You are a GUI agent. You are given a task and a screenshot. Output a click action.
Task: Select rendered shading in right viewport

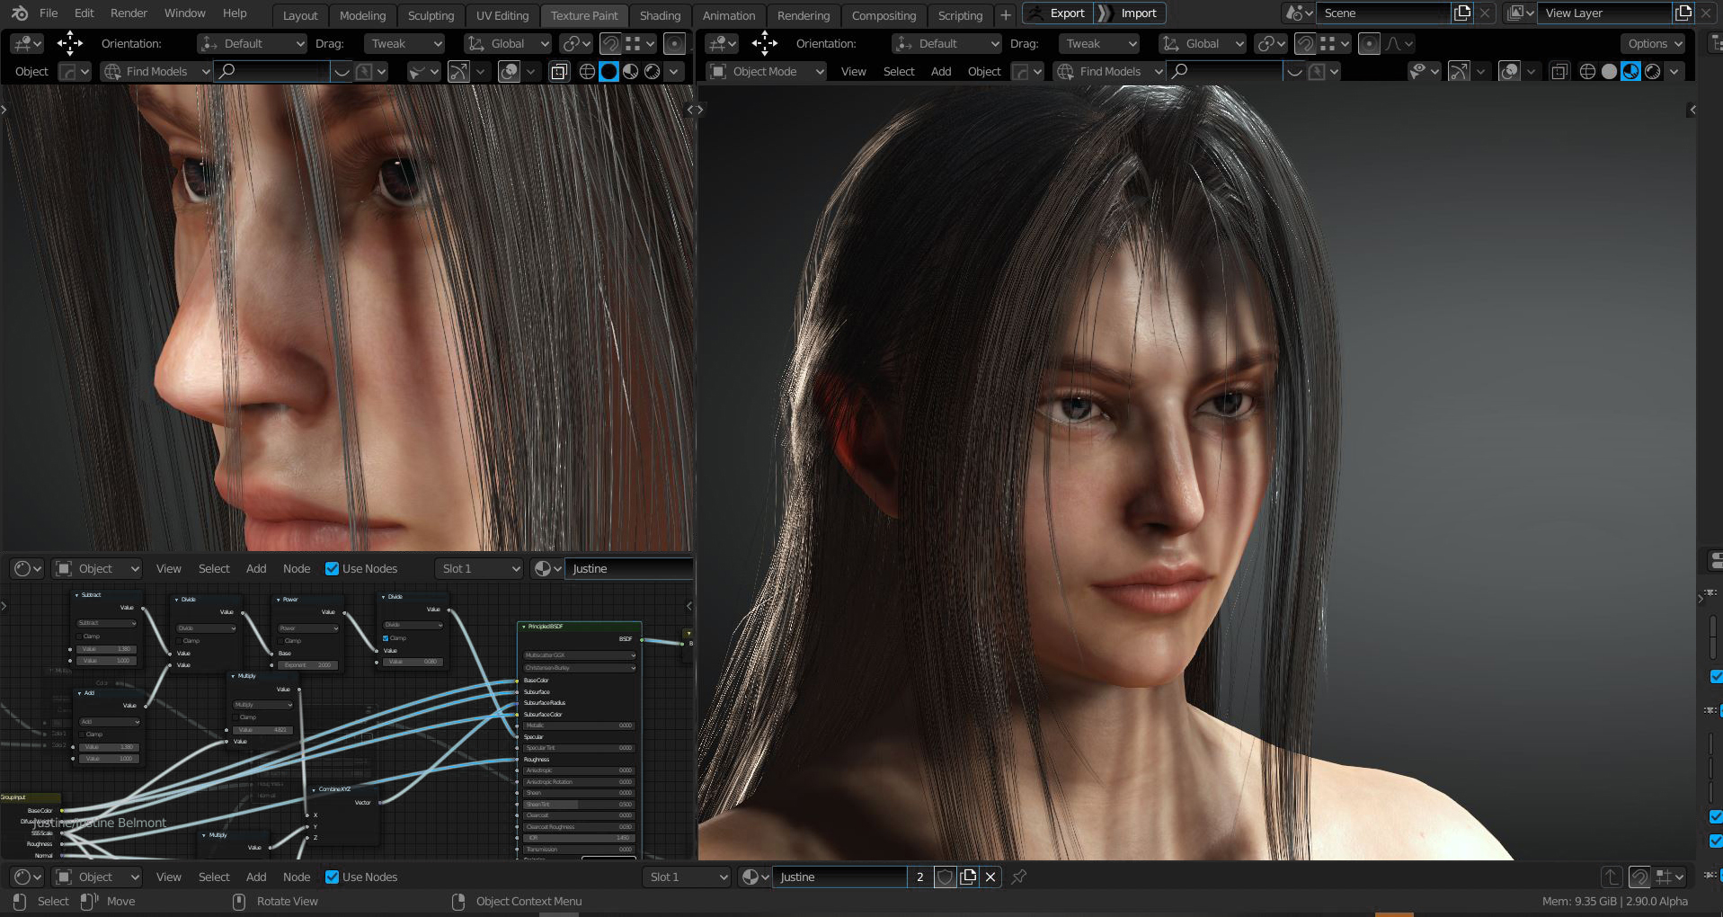tap(1653, 71)
